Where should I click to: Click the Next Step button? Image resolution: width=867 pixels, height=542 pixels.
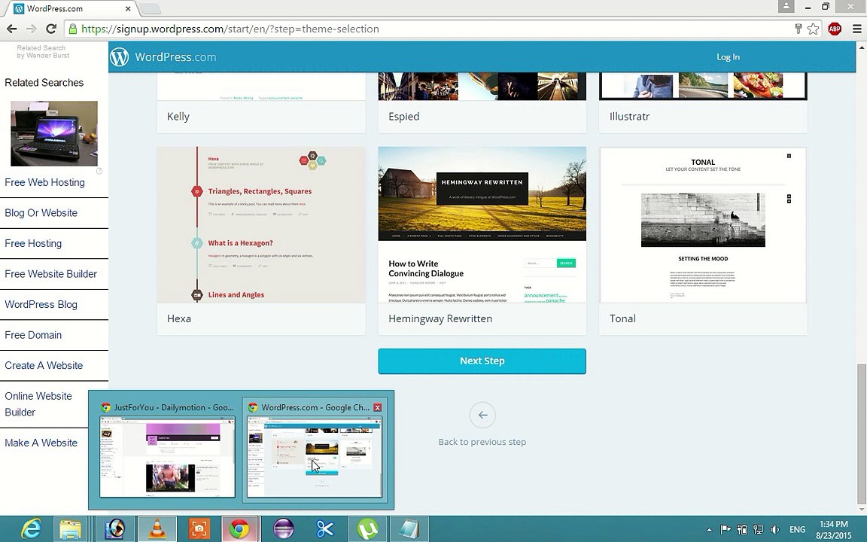(482, 361)
